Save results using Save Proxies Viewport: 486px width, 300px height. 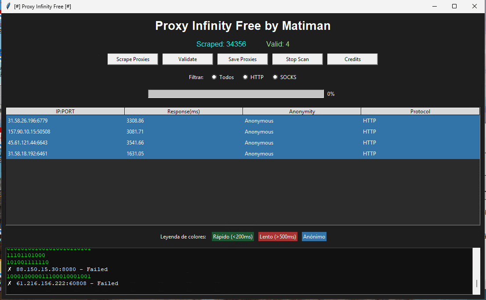click(243, 59)
